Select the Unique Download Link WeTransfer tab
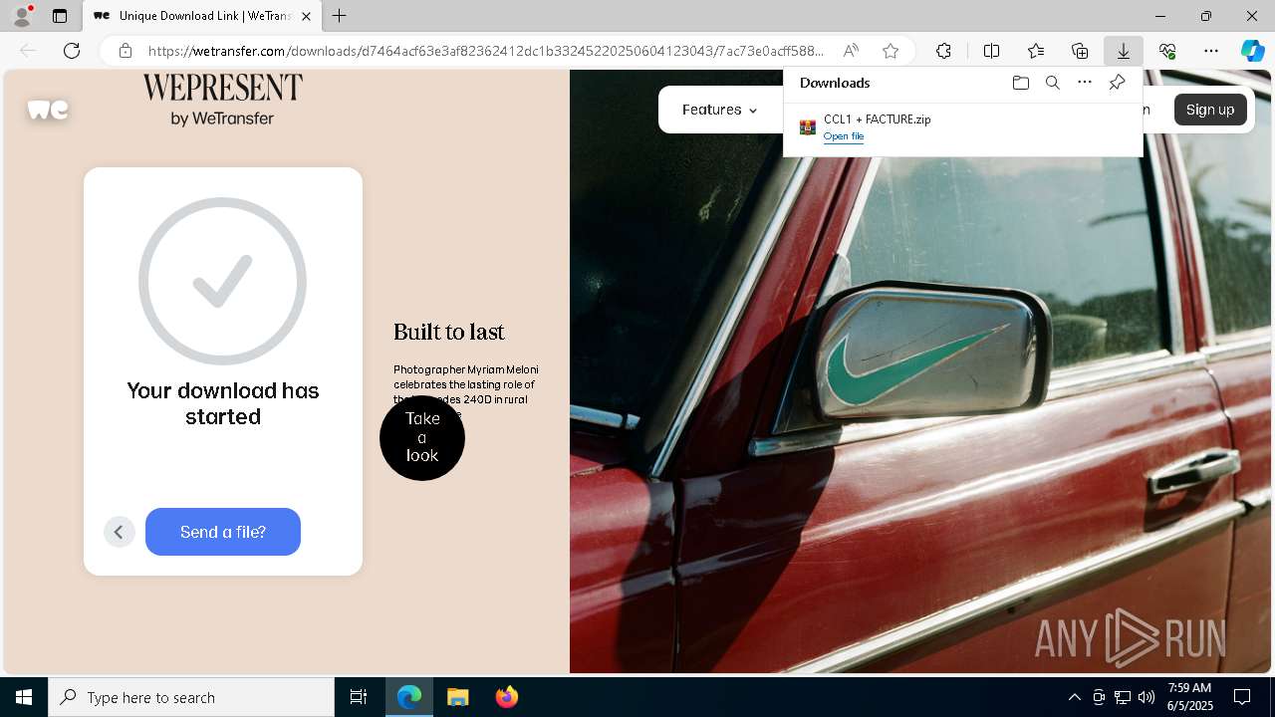This screenshot has height=717, width=1275. 202,16
